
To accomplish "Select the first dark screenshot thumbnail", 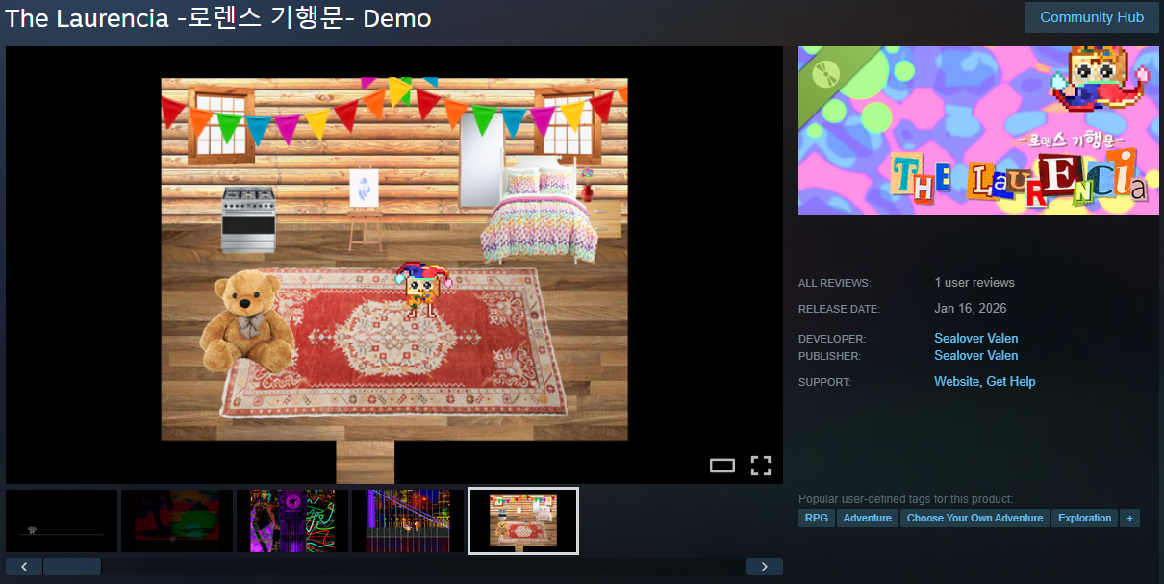I will click(62, 521).
